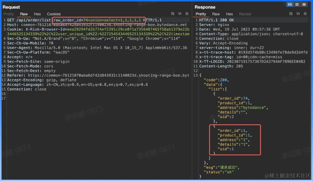313x181 pixels.
Task: Click the "list":[ JSON key
Action: [x=218, y=89]
